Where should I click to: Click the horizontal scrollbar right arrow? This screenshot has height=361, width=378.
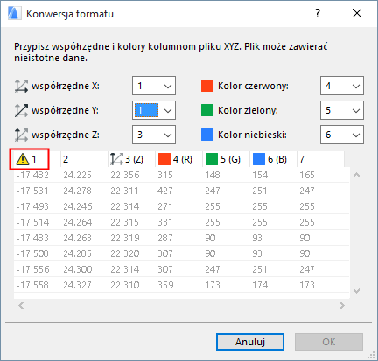pyautogui.click(x=342, y=305)
